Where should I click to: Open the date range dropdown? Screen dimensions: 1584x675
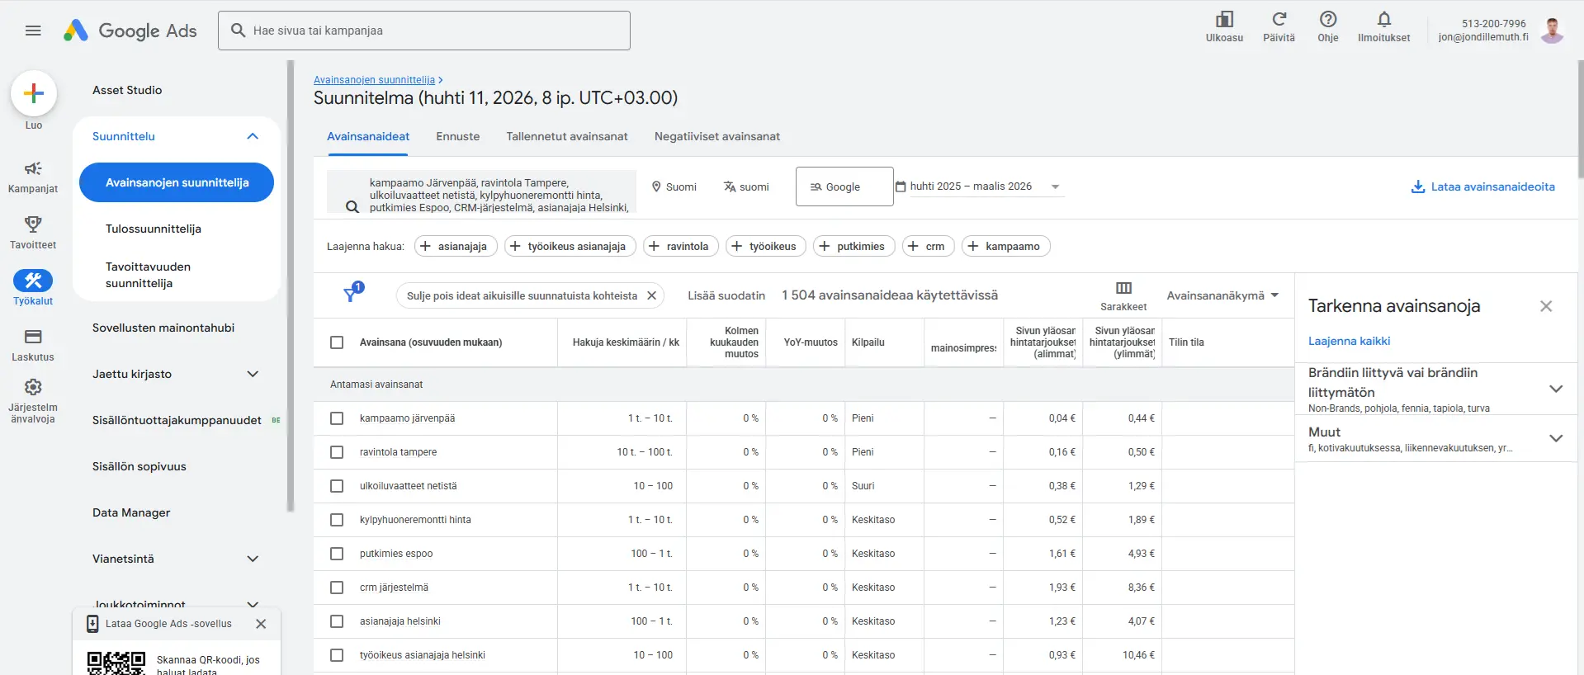click(x=979, y=186)
